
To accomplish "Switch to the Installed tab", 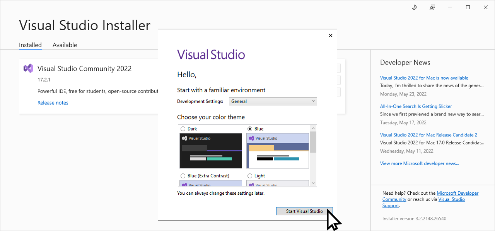I will pos(30,45).
